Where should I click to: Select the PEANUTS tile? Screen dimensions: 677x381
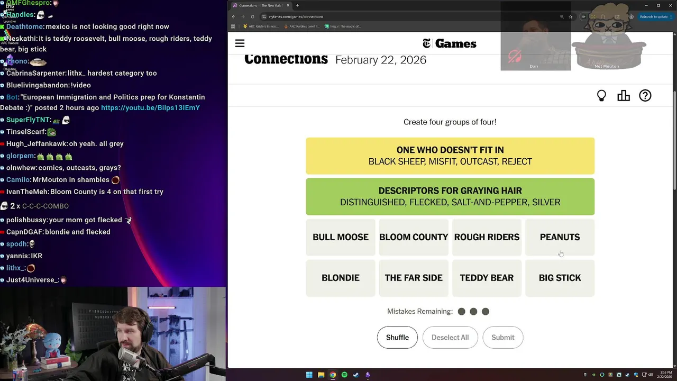(560, 237)
